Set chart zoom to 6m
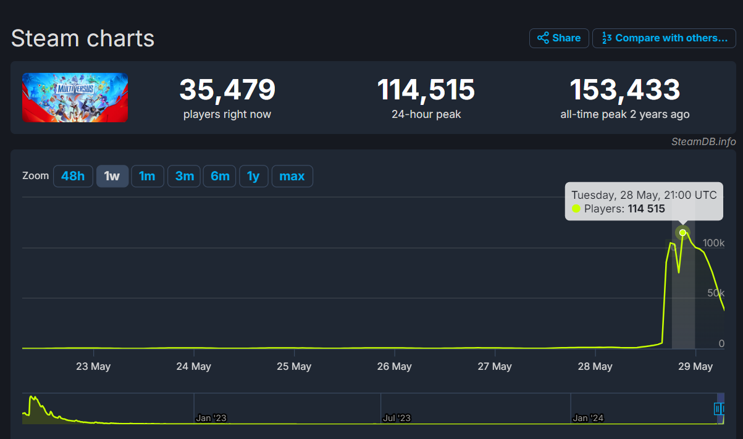The height and width of the screenshot is (439, 743). point(220,176)
